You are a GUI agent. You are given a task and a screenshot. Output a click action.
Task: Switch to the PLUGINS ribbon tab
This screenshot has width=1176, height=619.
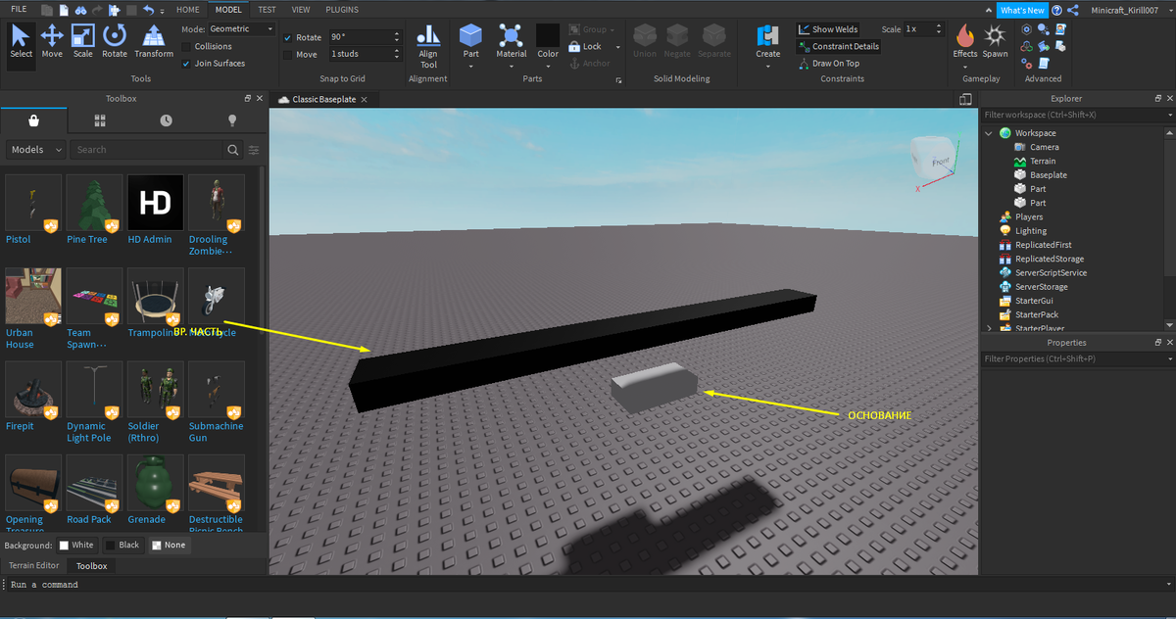[342, 9]
